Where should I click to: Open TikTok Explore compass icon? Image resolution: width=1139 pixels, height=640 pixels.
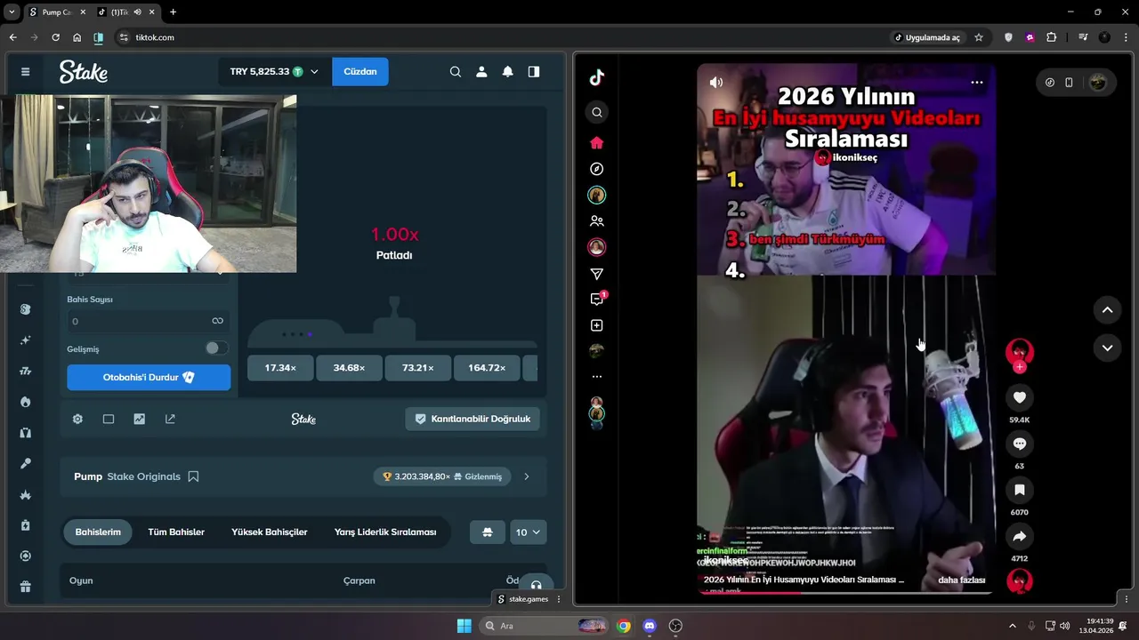[597, 169]
